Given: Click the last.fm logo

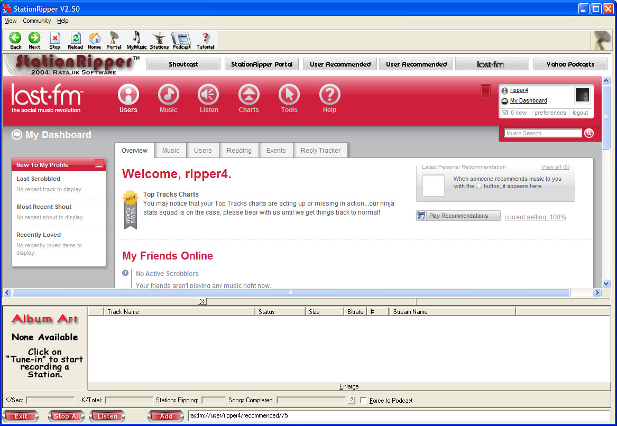Looking at the screenshot, I should tap(47, 98).
